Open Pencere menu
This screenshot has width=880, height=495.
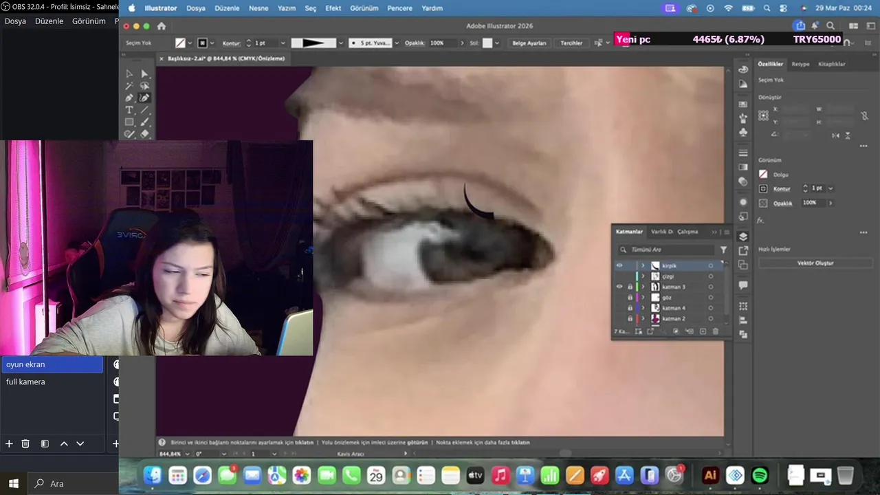click(399, 8)
